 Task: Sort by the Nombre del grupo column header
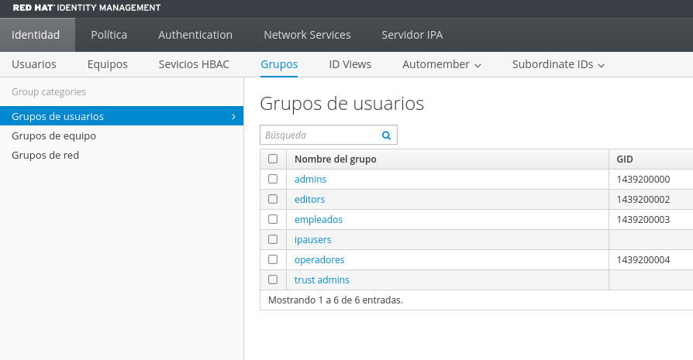click(x=336, y=159)
